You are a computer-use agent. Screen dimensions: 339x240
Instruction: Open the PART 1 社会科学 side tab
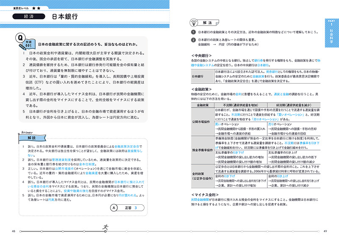[x=331, y=33]
